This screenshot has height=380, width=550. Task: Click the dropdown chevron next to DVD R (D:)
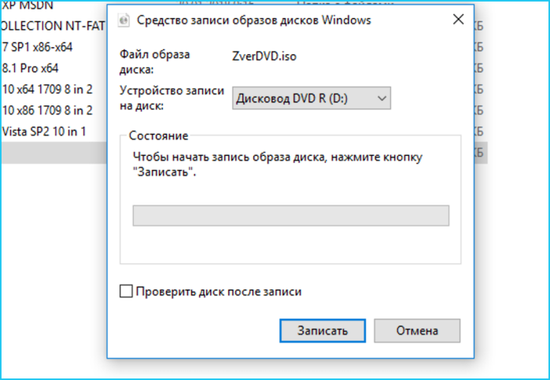[x=382, y=98]
